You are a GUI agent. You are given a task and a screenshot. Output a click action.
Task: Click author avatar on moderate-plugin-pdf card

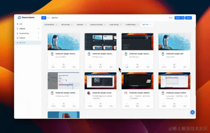coord(163,54)
